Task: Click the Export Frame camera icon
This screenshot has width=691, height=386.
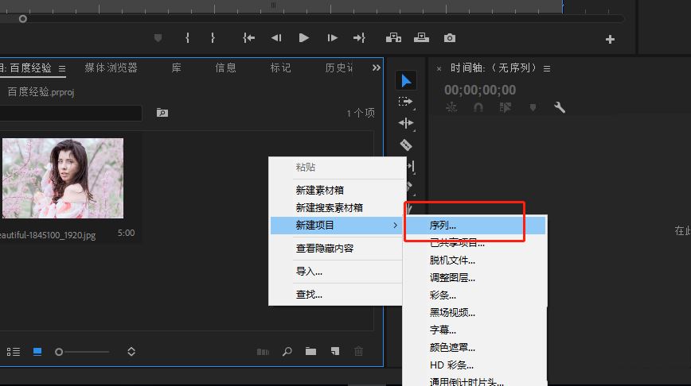Action: [450, 37]
